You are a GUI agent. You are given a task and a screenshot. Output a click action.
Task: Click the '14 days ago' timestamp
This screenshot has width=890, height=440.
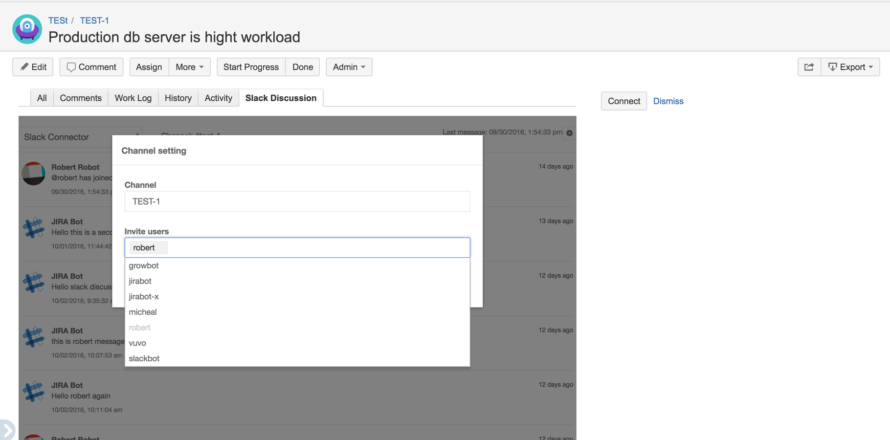[x=556, y=166]
